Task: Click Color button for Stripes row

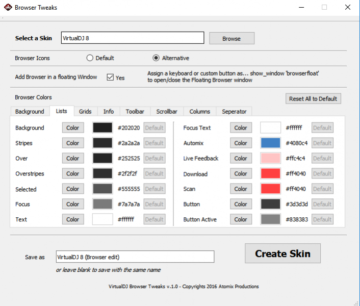Action: pos(73,143)
